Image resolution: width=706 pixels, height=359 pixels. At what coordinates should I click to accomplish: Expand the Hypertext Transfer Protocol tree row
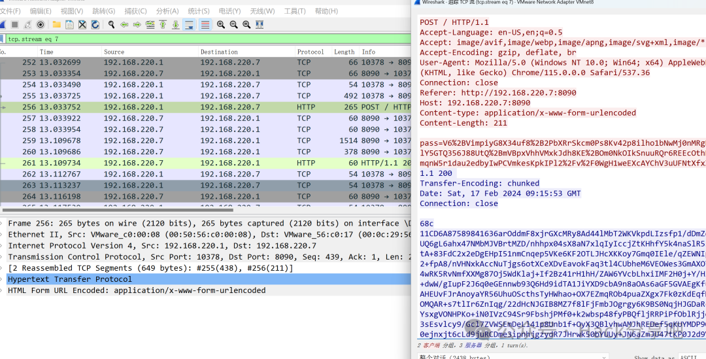[x=4, y=279]
